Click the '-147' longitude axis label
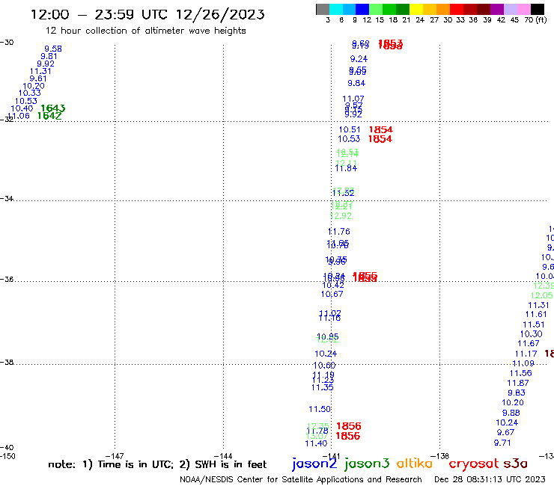Image resolution: width=554 pixels, height=486 pixels. pos(115,456)
